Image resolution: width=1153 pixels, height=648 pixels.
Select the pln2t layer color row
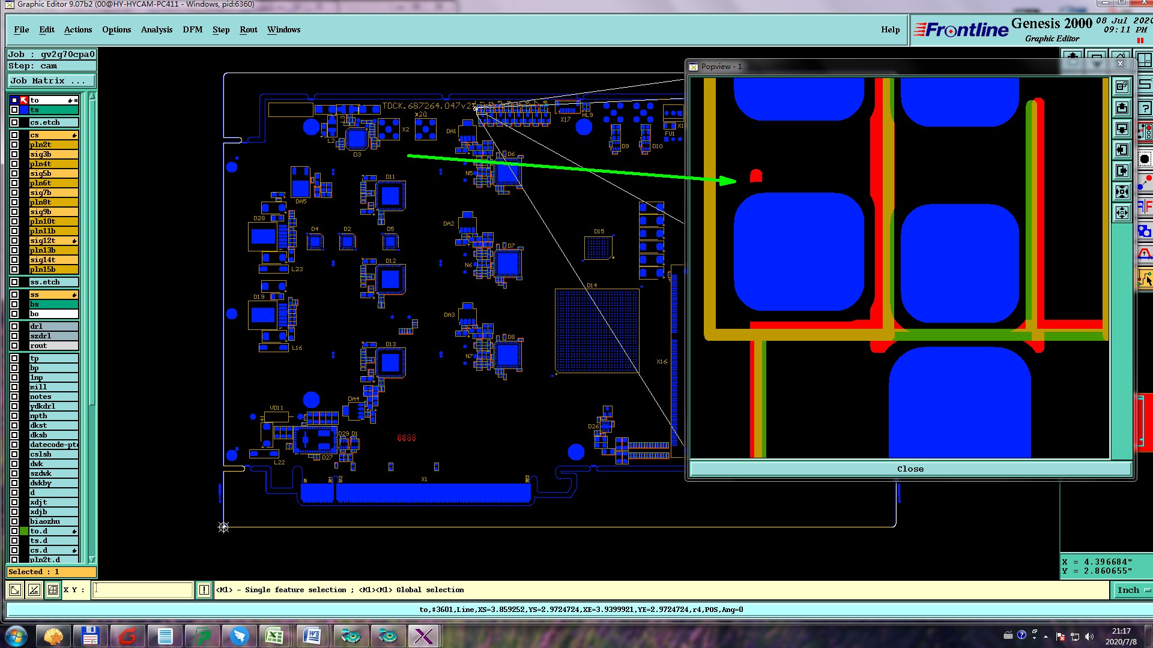tap(53, 145)
